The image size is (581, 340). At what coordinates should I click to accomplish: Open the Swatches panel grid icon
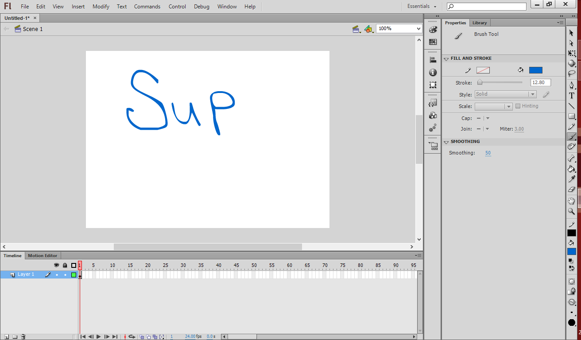pos(433,42)
